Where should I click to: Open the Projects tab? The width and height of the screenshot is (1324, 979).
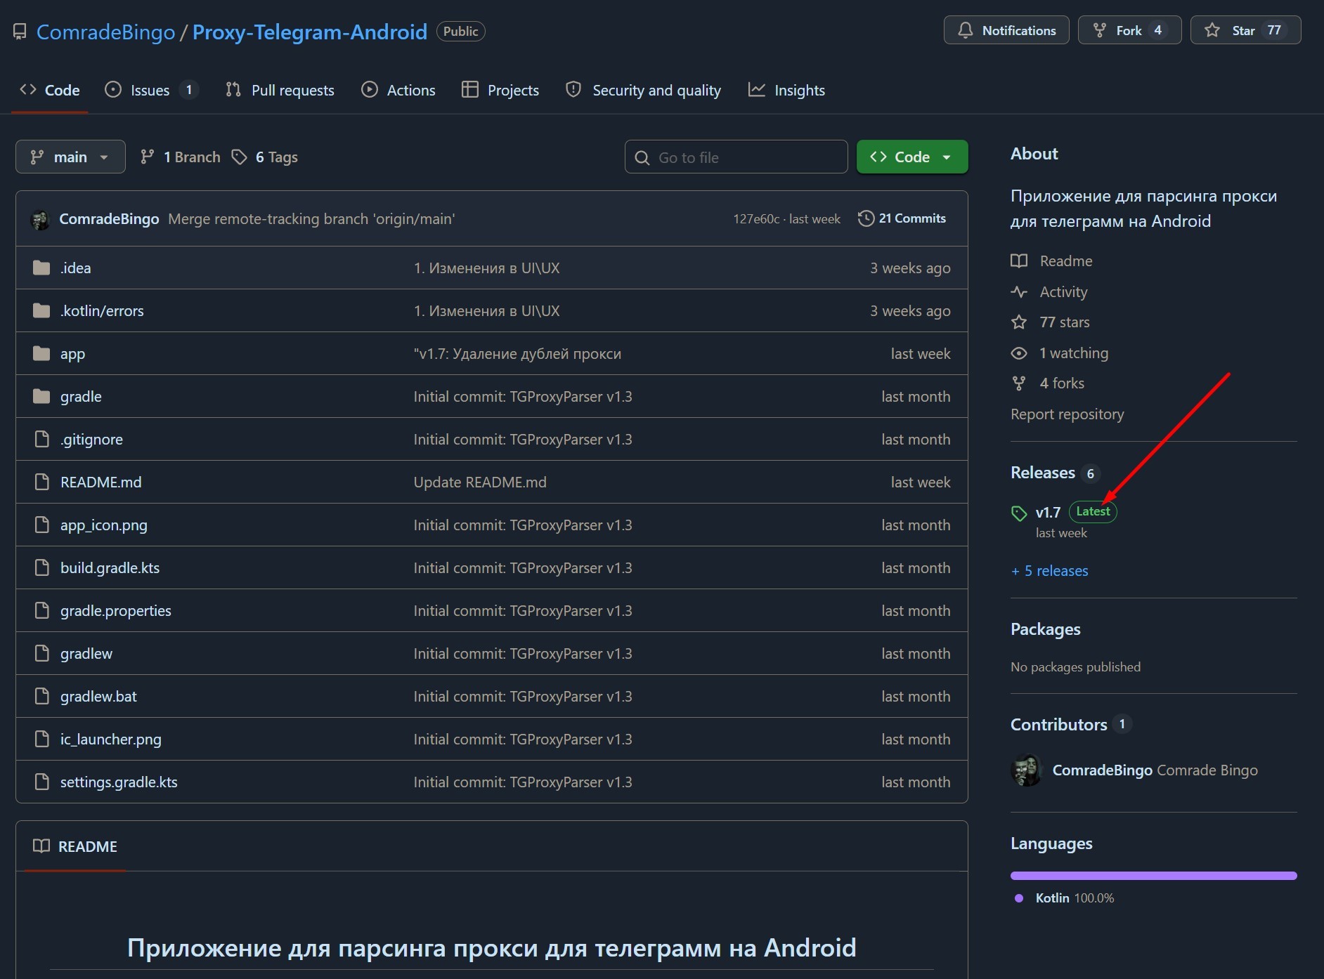[500, 90]
